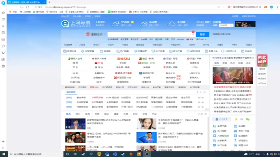Click the browser address bar URL
280x157 pixels.
(66, 7)
